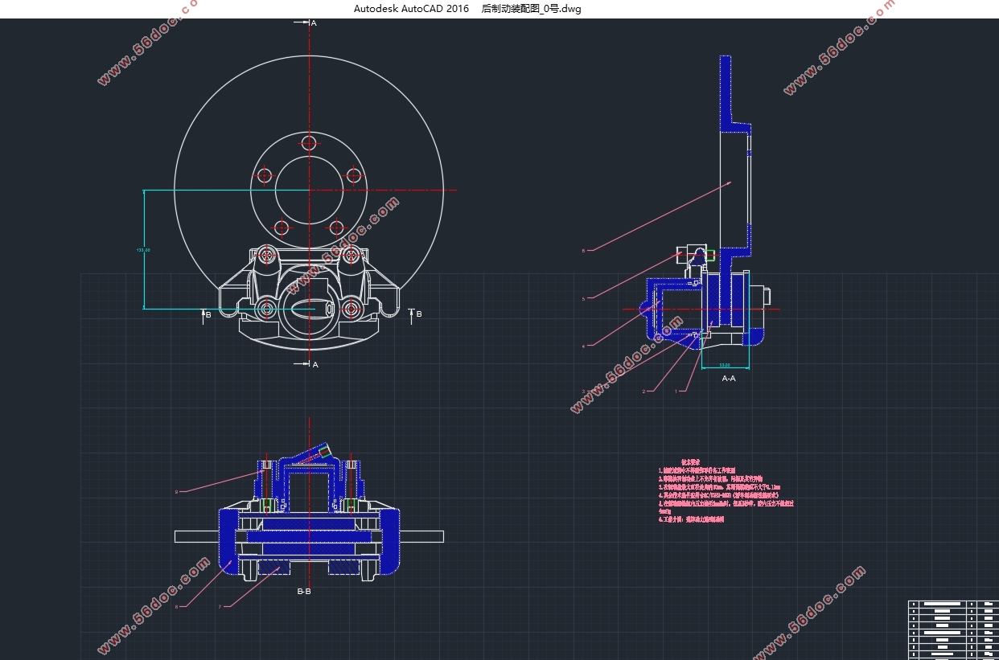Click the A-A section view label
The width and height of the screenshot is (999, 660).
[728, 378]
